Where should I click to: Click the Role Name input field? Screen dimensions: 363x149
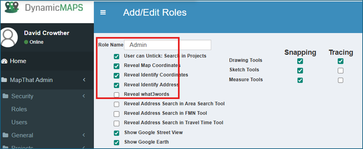click(x=168, y=45)
